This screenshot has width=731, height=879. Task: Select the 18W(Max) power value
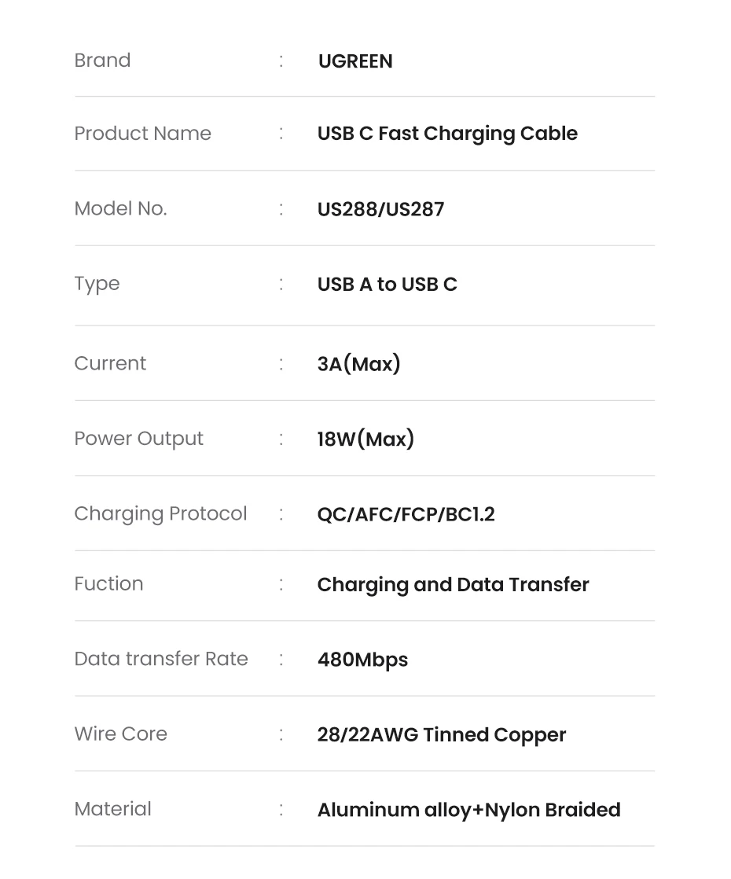click(x=365, y=439)
